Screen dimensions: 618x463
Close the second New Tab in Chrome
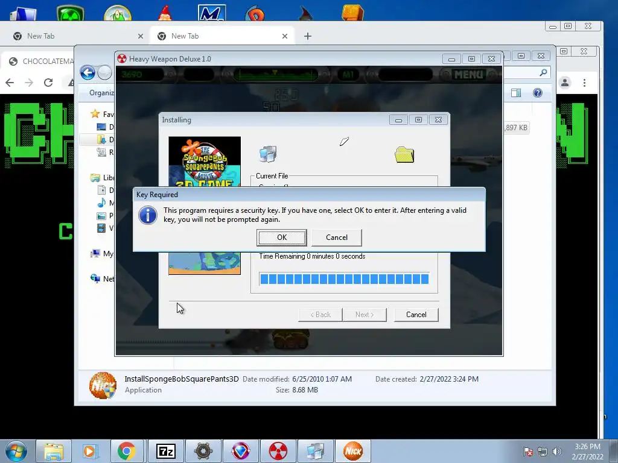point(285,36)
